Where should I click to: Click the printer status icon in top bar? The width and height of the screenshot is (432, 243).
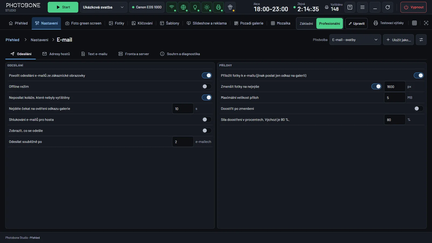pos(218,7)
